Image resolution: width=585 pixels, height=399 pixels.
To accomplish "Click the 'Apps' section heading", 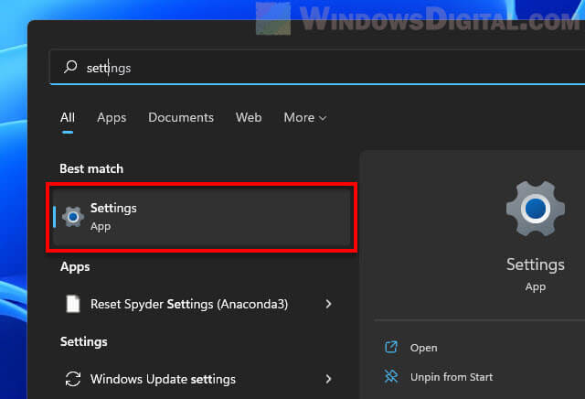I will (x=75, y=267).
